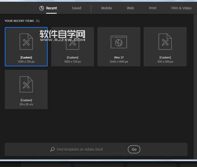Click the 'YOUR RECENT ITEMS' heading
This screenshot has width=197, height=167.
pyautogui.click(x=19, y=21)
